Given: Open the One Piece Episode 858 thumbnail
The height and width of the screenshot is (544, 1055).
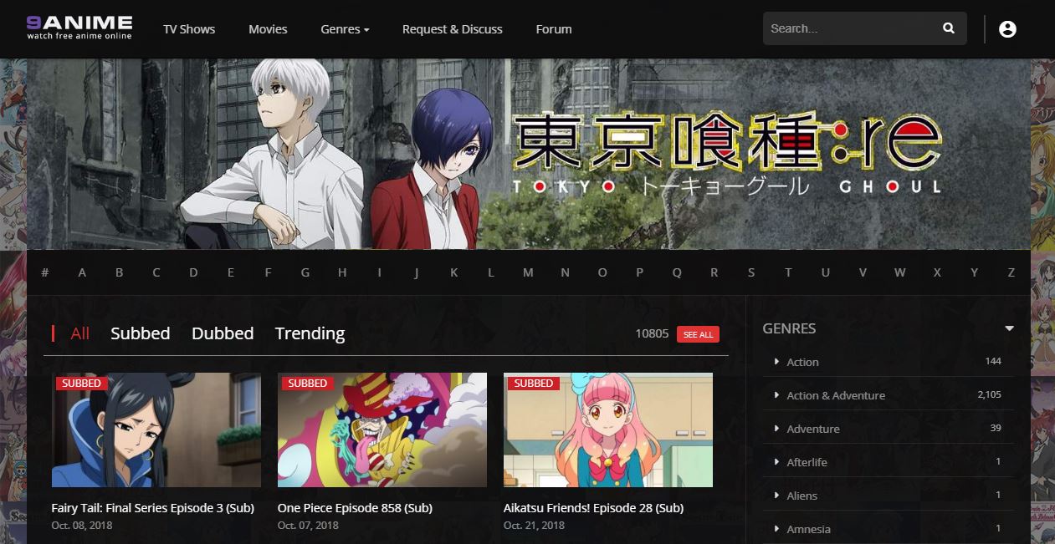Looking at the screenshot, I should (382, 430).
